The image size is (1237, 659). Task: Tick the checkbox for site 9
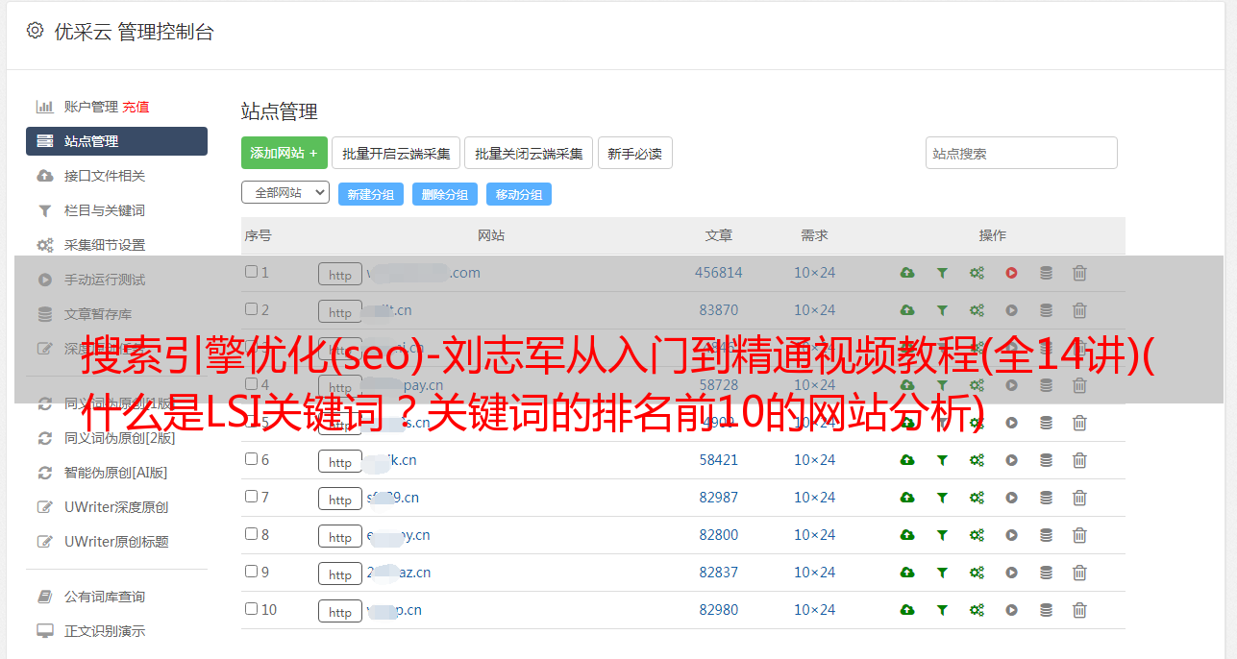(251, 572)
